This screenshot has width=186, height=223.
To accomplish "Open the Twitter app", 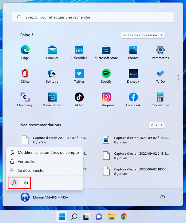I will pos(79,76).
